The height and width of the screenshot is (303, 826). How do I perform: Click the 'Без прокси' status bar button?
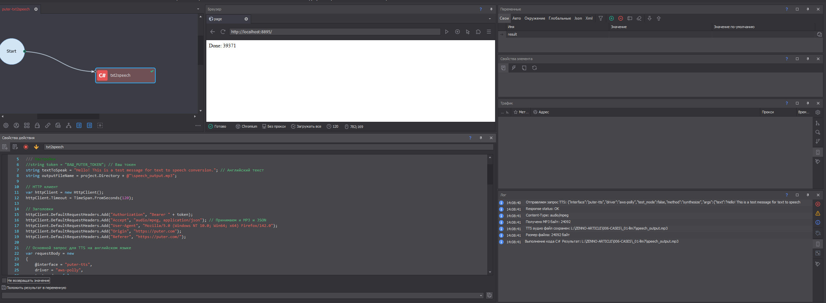click(274, 126)
